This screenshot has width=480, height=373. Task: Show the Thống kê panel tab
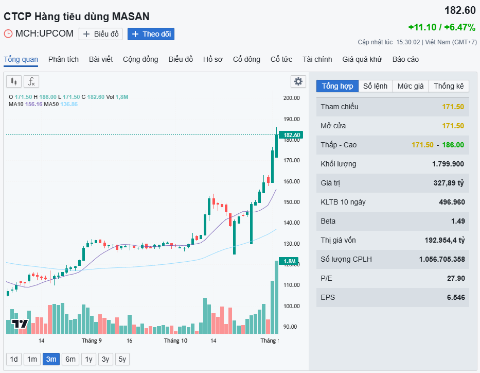click(449, 86)
